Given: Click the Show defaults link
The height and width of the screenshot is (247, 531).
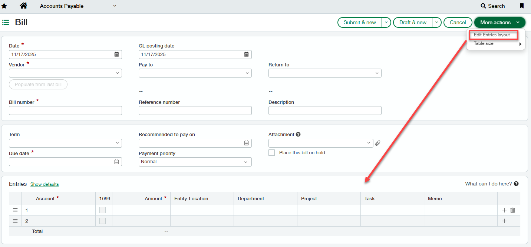Looking at the screenshot, I should (44, 184).
